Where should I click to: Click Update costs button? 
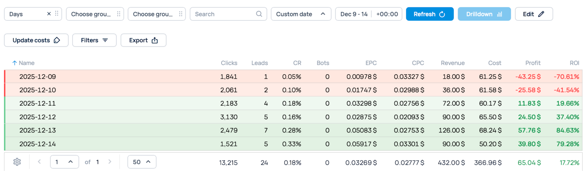point(36,40)
